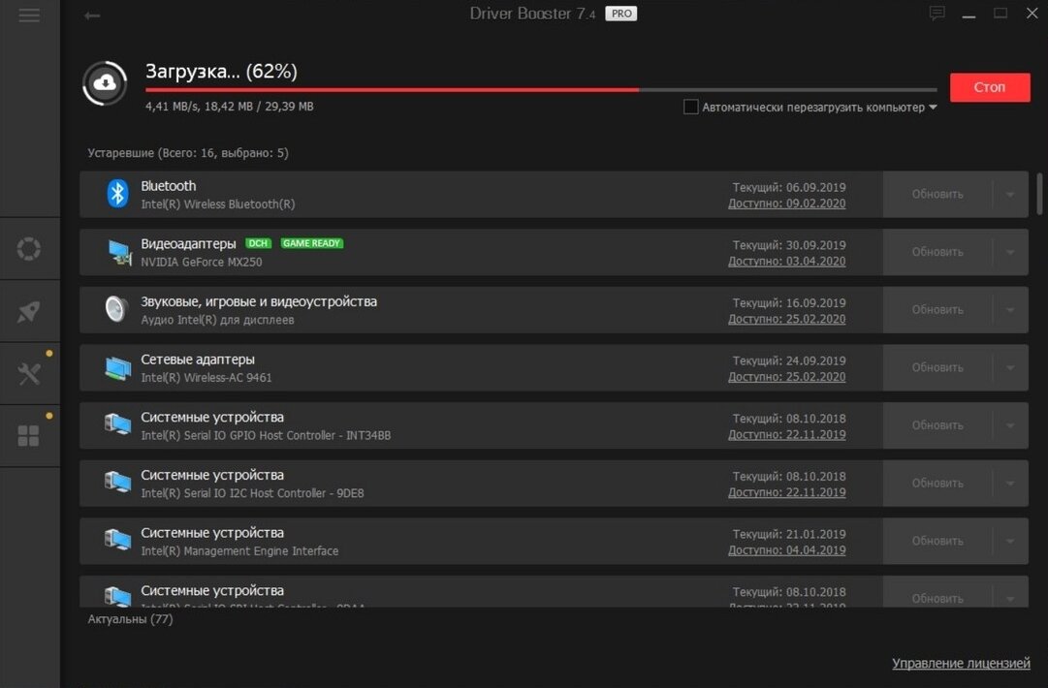Click the network adapters icon
The height and width of the screenshot is (688, 1048).
[x=118, y=368]
